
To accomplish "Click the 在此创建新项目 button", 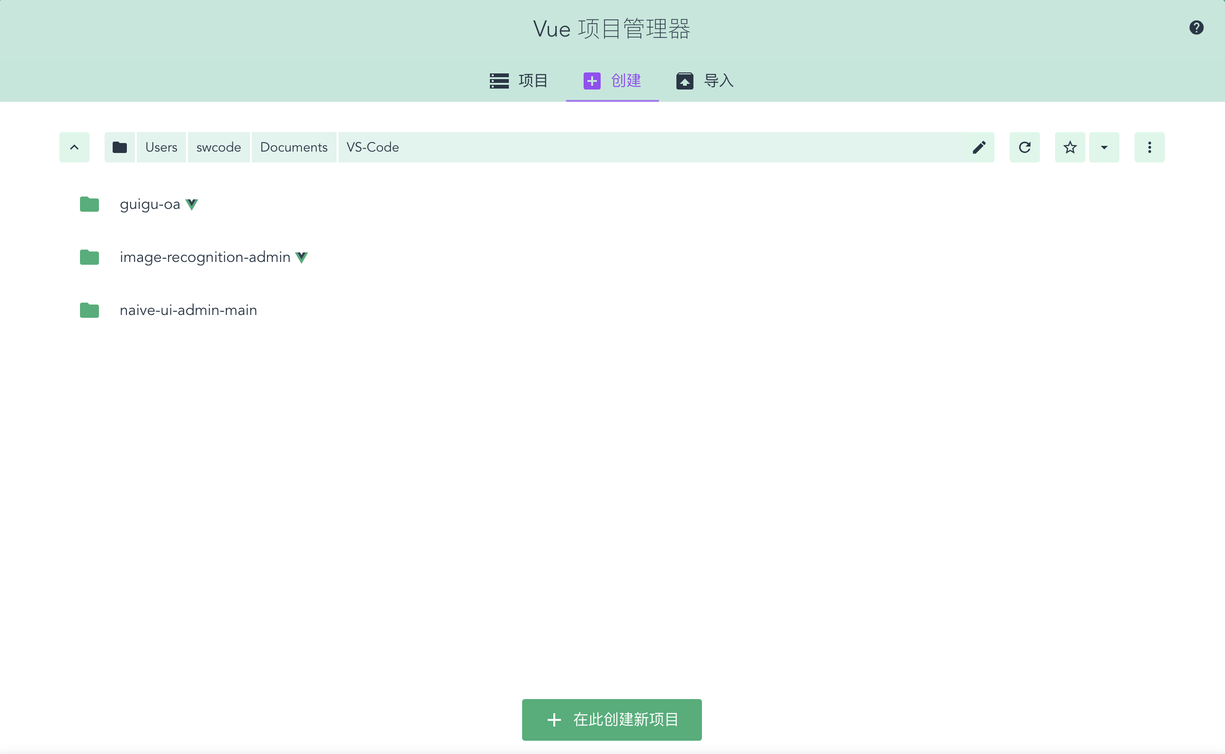I will pos(612,719).
